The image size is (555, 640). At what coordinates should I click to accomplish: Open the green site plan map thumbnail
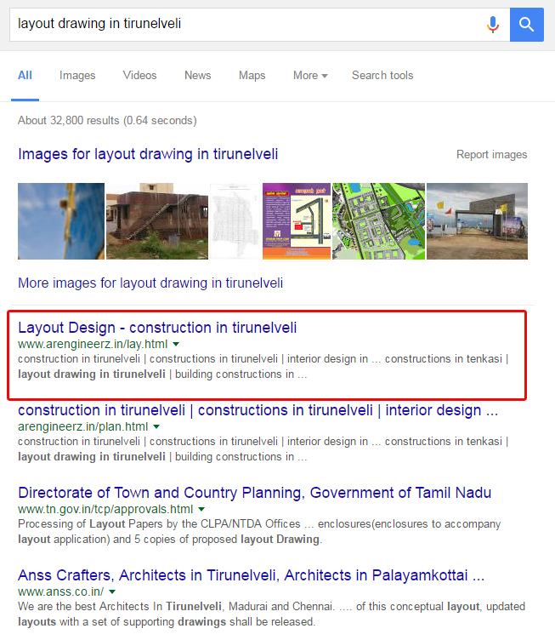point(378,221)
